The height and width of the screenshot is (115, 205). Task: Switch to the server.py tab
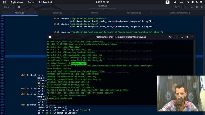tap(58, 13)
